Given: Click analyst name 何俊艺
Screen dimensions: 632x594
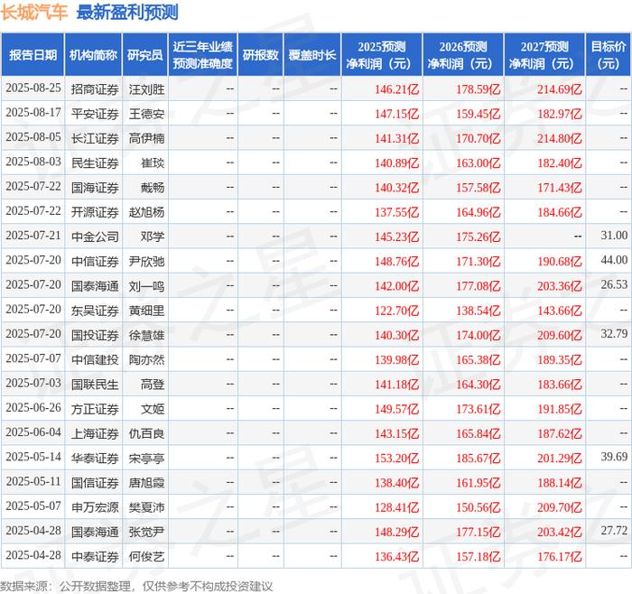Looking at the screenshot, I should (x=146, y=556).
